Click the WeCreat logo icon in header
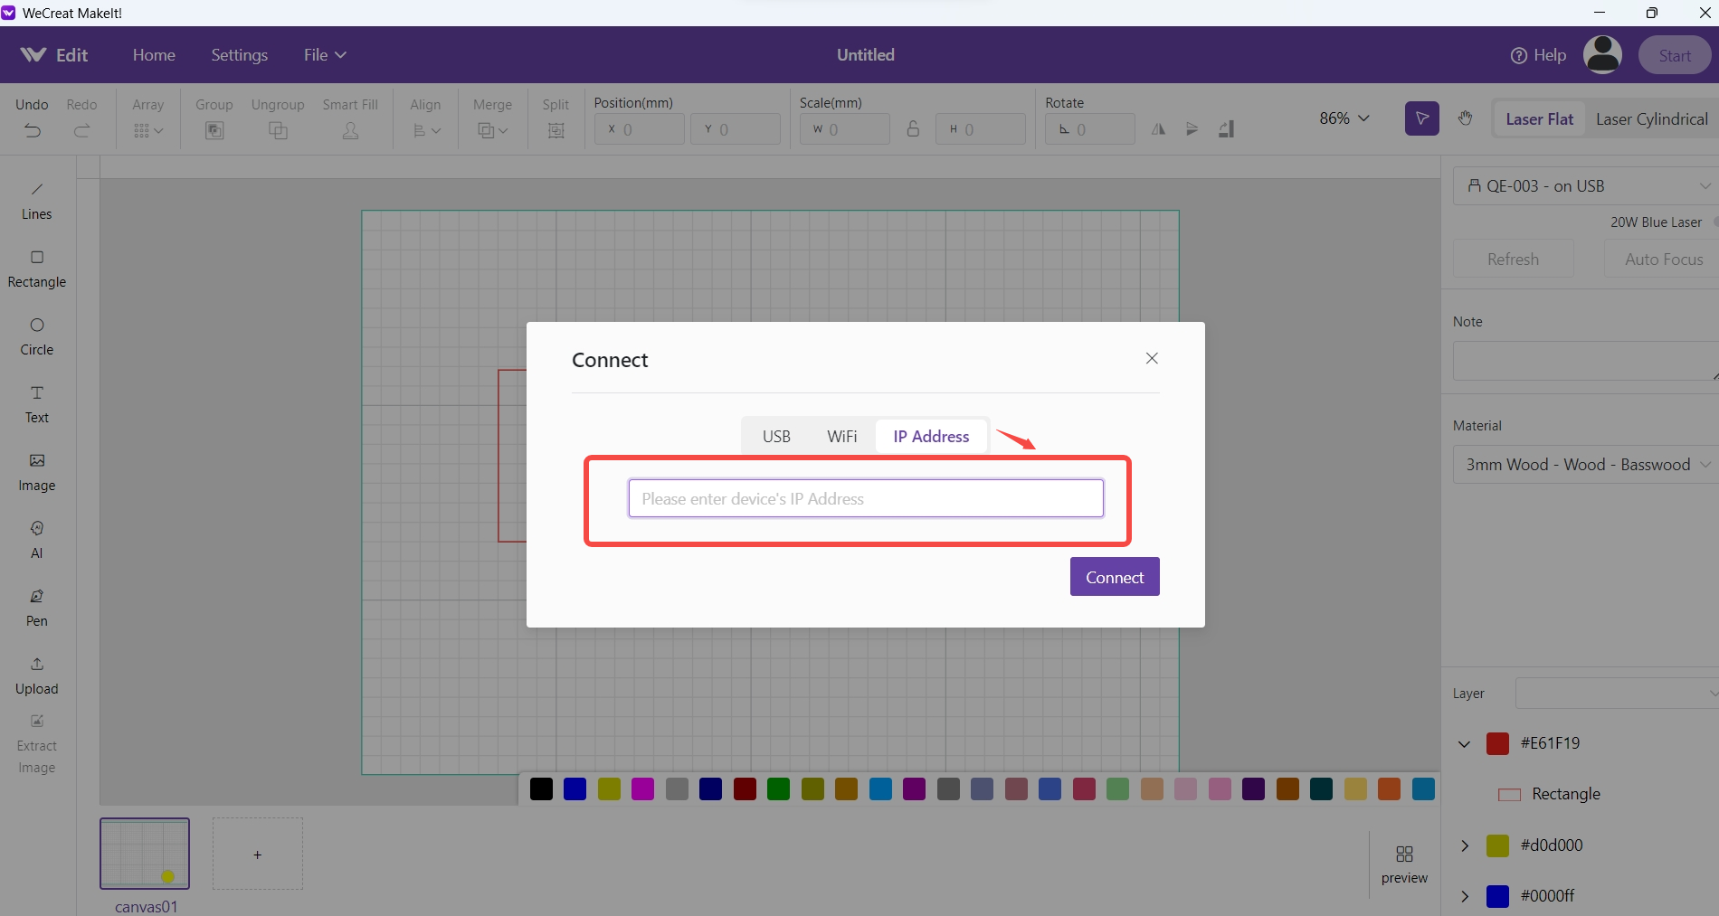 tap(33, 55)
